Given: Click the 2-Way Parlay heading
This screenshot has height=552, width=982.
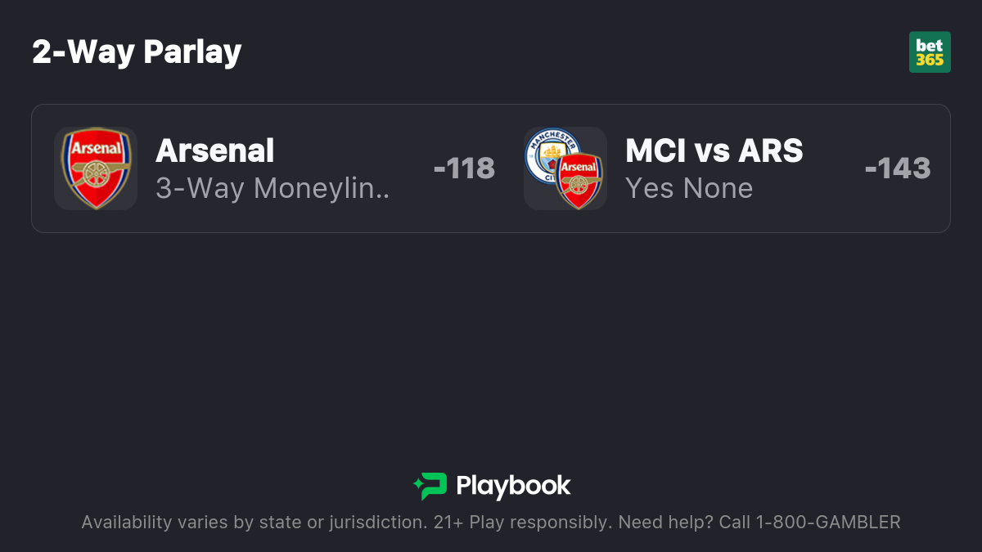Looking at the screenshot, I should 137,52.
